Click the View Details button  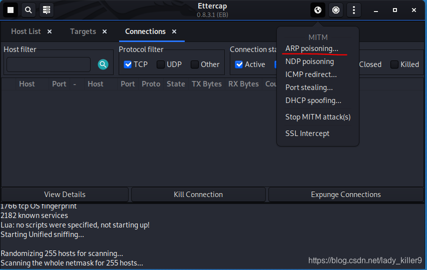65,194
